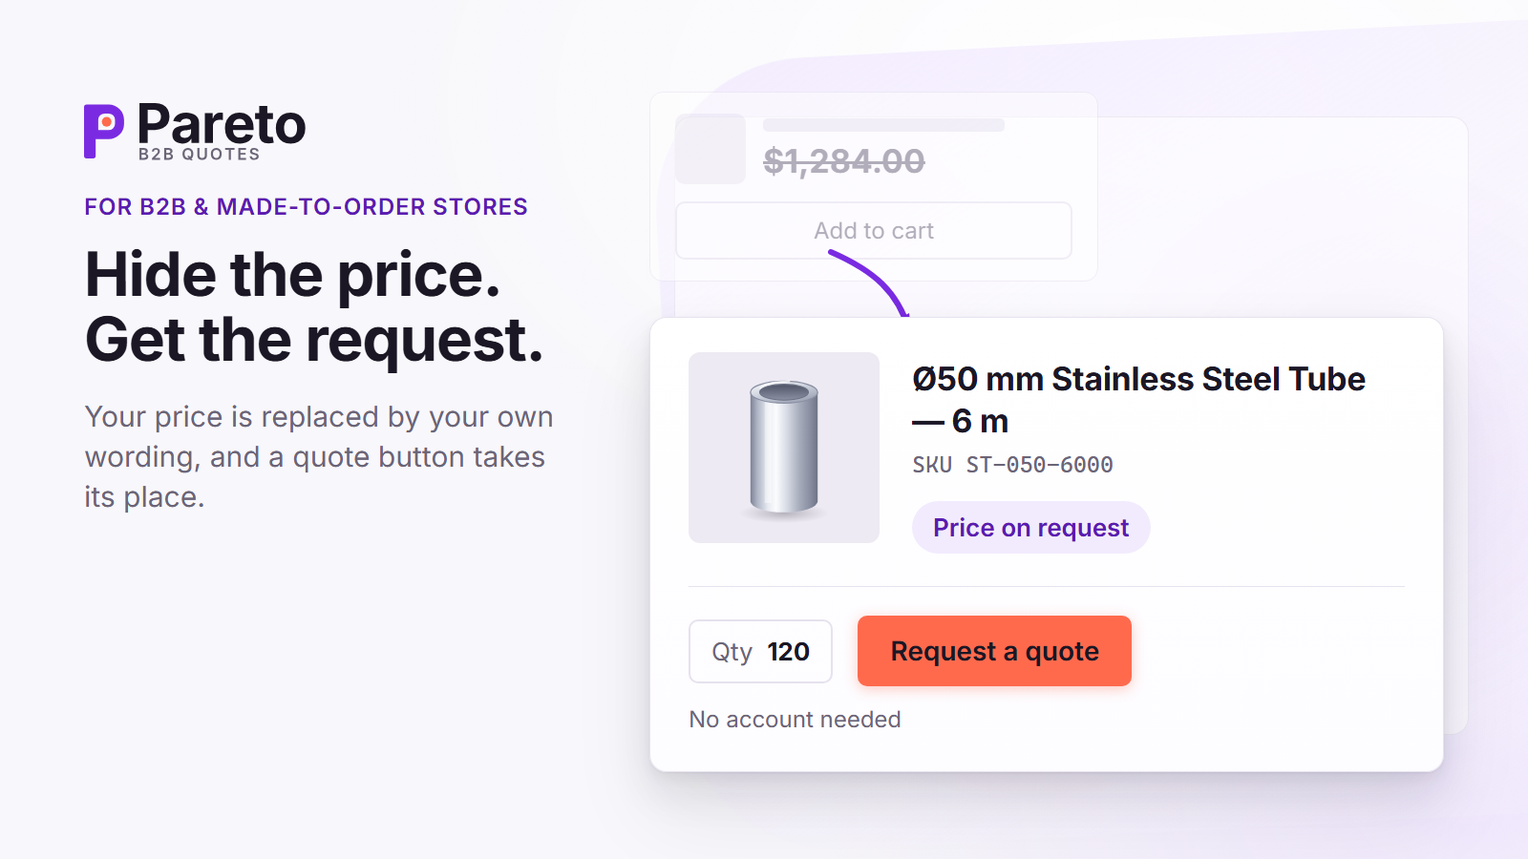The image size is (1528, 859).
Task: Click the grey placeholder title bar
Action: [x=883, y=125]
